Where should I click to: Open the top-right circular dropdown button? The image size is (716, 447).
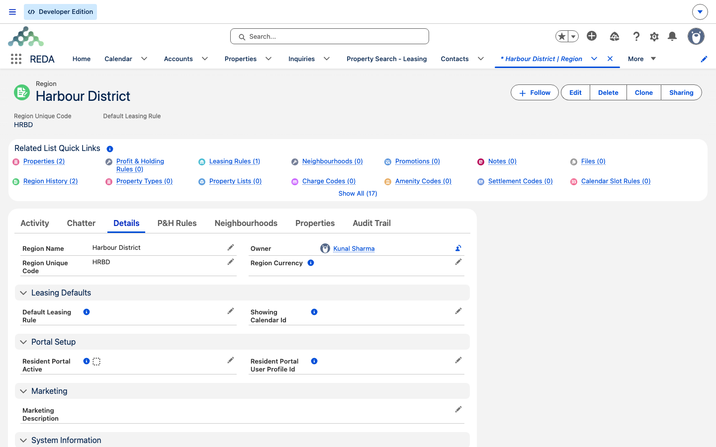click(x=700, y=12)
